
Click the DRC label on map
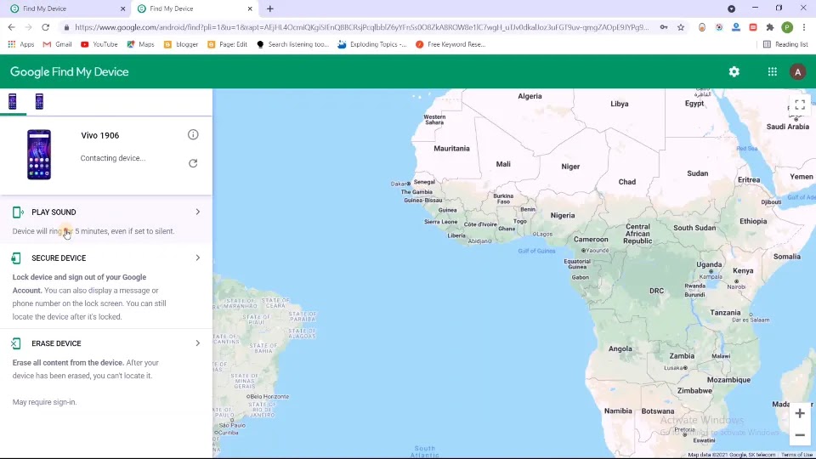point(657,291)
